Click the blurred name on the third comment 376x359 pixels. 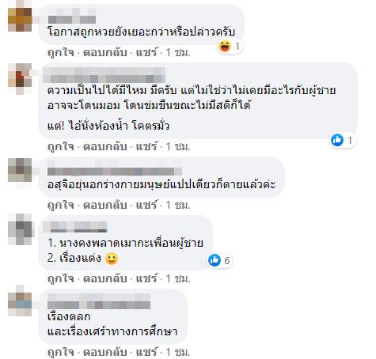point(115,171)
